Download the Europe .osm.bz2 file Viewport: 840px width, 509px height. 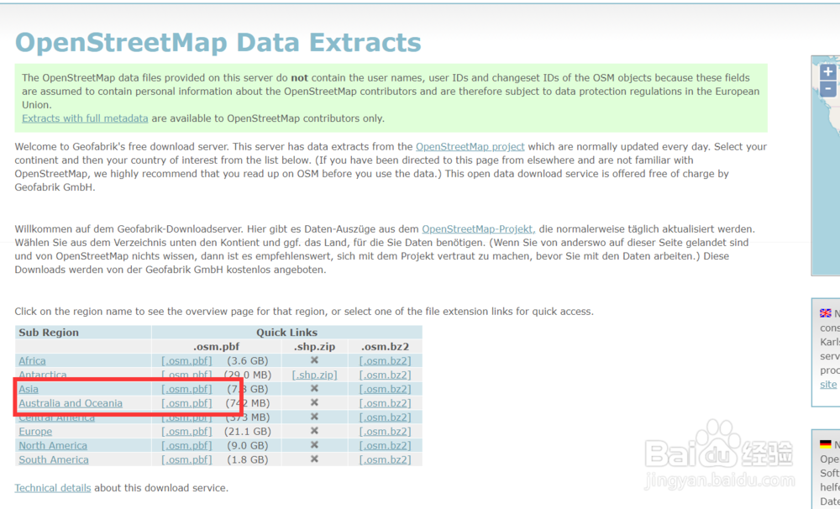386,432
